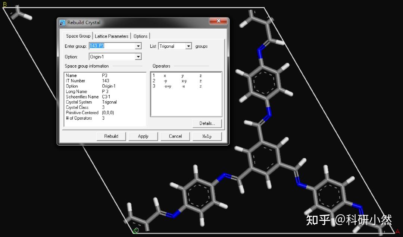
Task: Select the Space Group tab
Action: click(x=78, y=36)
